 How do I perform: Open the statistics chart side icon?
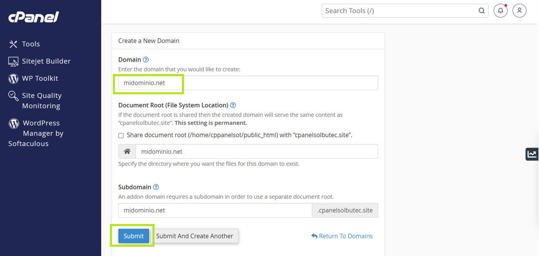(x=532, y=154)
